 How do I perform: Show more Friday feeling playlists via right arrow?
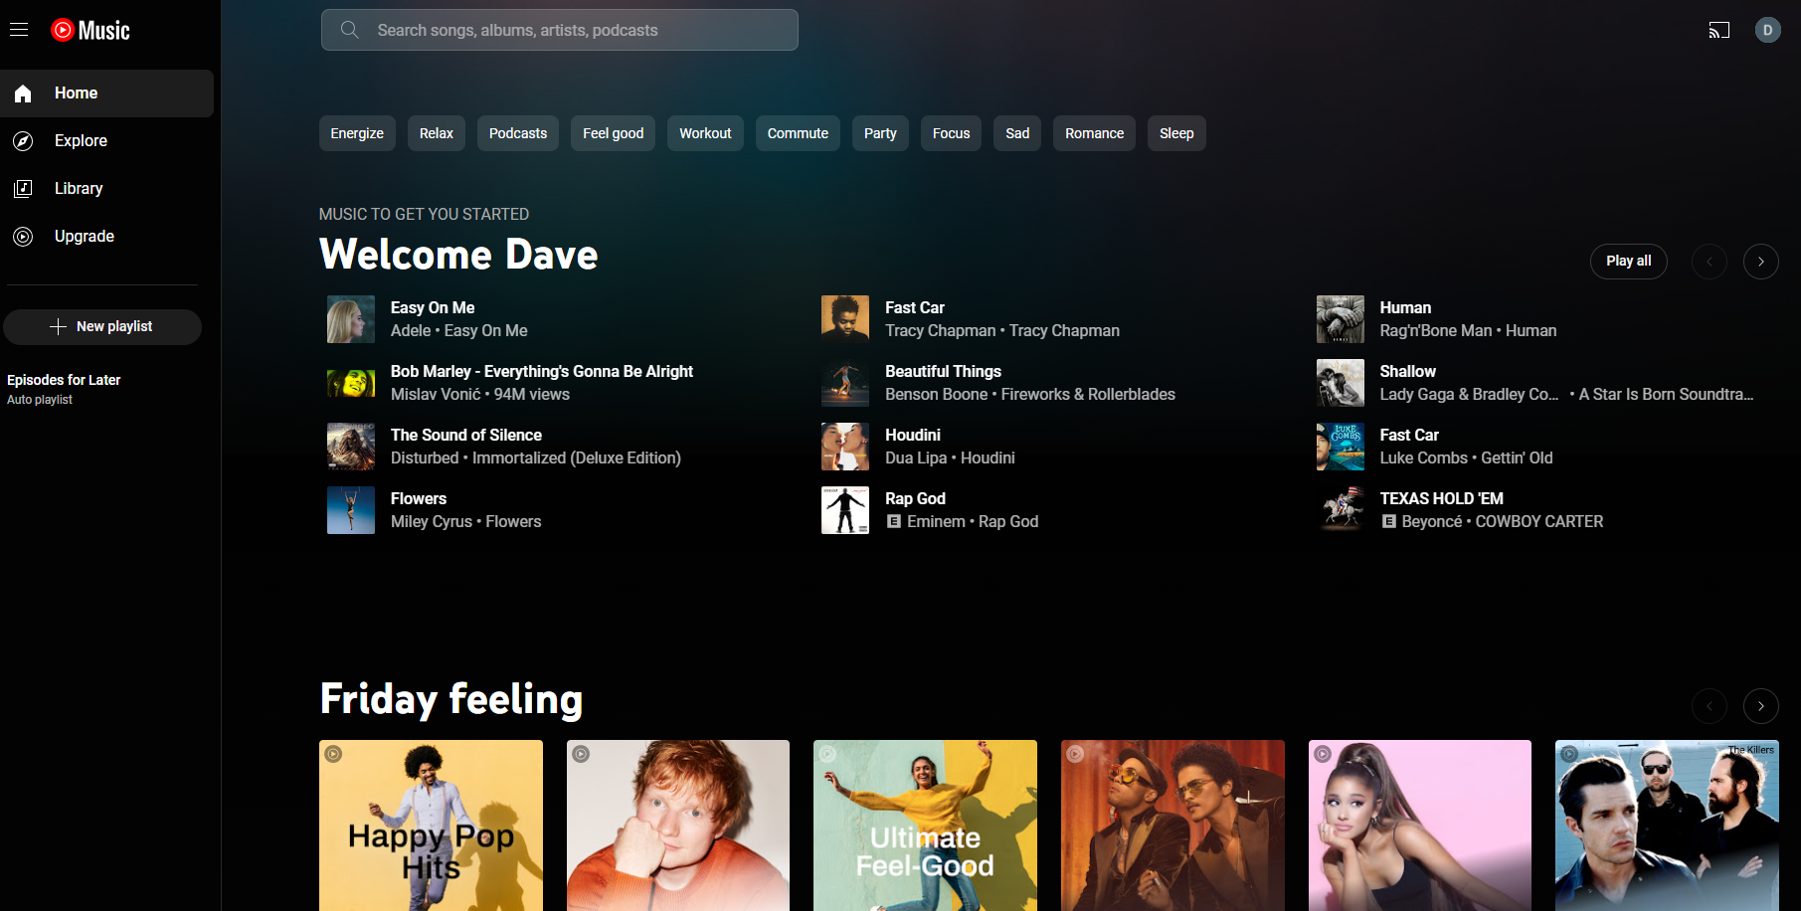[x=1760, y=705]
